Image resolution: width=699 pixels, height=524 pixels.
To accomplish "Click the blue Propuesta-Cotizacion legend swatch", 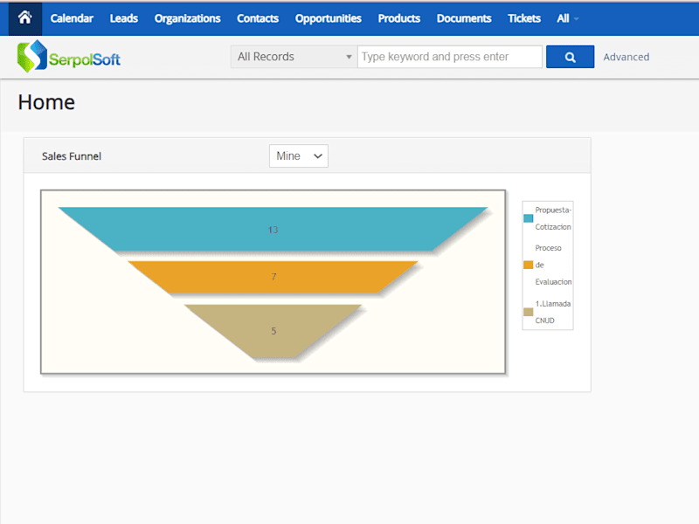I will (529, 218).
